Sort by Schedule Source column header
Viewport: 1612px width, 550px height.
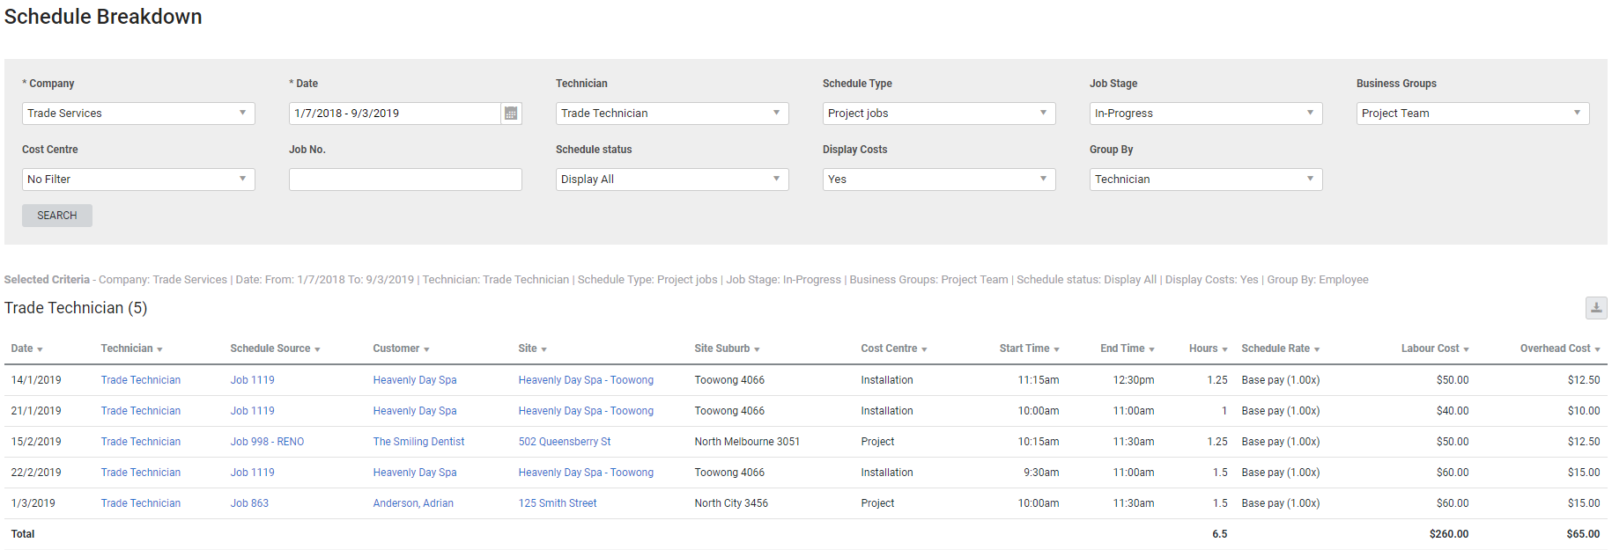point(275,348)
